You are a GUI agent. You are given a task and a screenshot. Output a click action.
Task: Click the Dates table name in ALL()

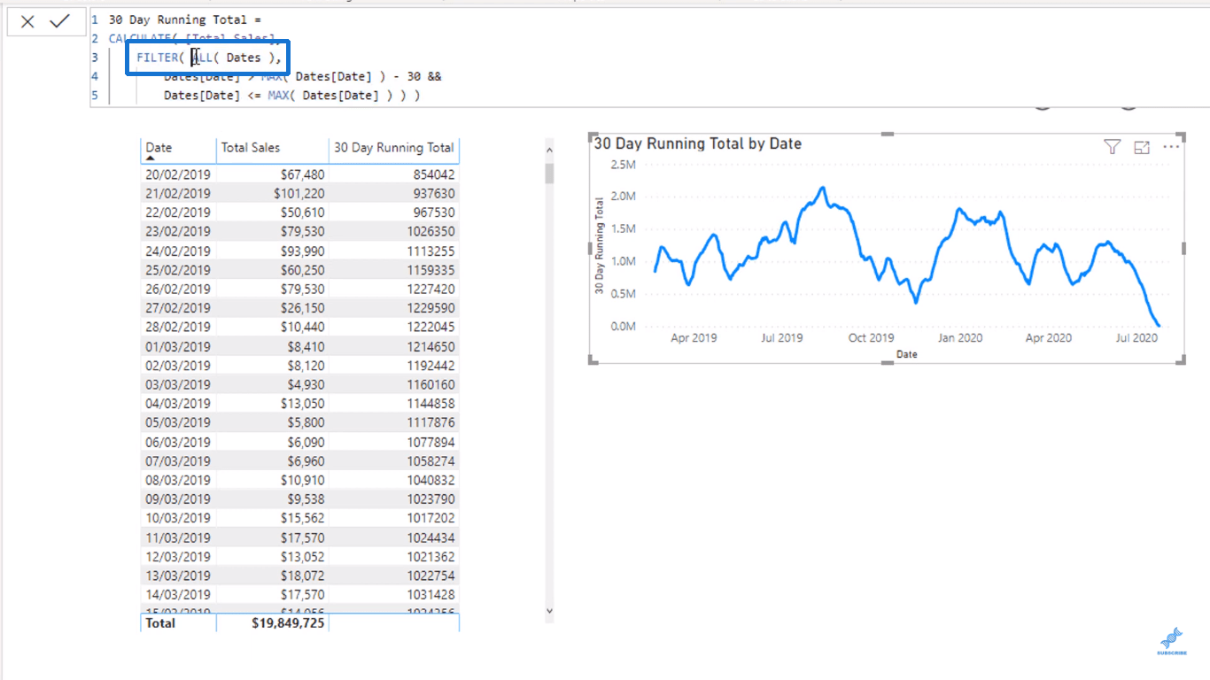point(244,58)
